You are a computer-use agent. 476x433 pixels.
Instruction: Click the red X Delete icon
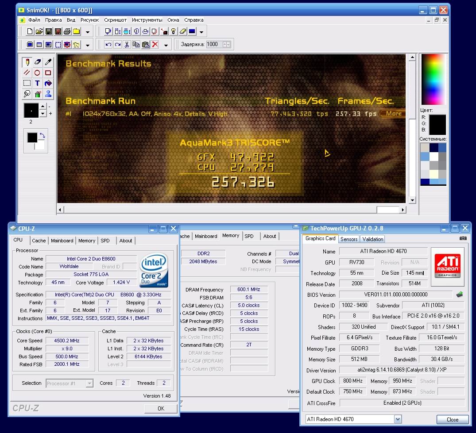tap(155, 45)
